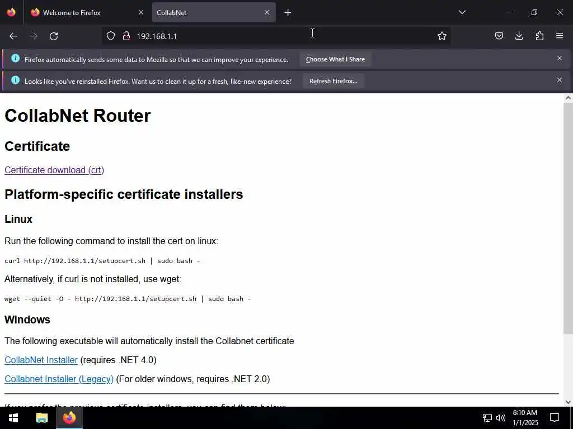Open volume control tray icon
Image resolution: width=573 pixels, height=429 pixels.
click(501, 418)
